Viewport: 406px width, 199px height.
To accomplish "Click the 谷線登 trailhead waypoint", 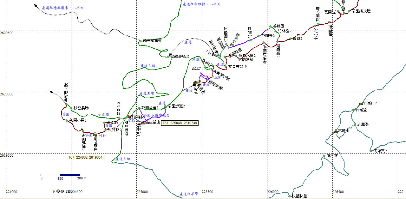I will pyautogui.click(x=271, y=27).
